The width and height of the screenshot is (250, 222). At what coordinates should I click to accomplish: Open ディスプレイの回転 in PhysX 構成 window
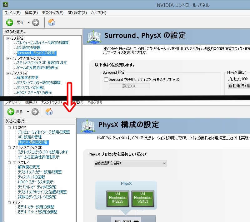(x=32, y=177)
